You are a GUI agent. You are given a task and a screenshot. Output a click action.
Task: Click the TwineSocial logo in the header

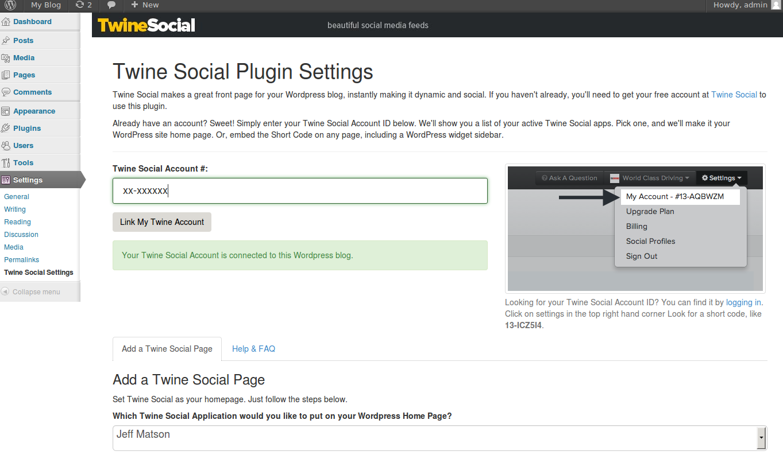point(146,25)
